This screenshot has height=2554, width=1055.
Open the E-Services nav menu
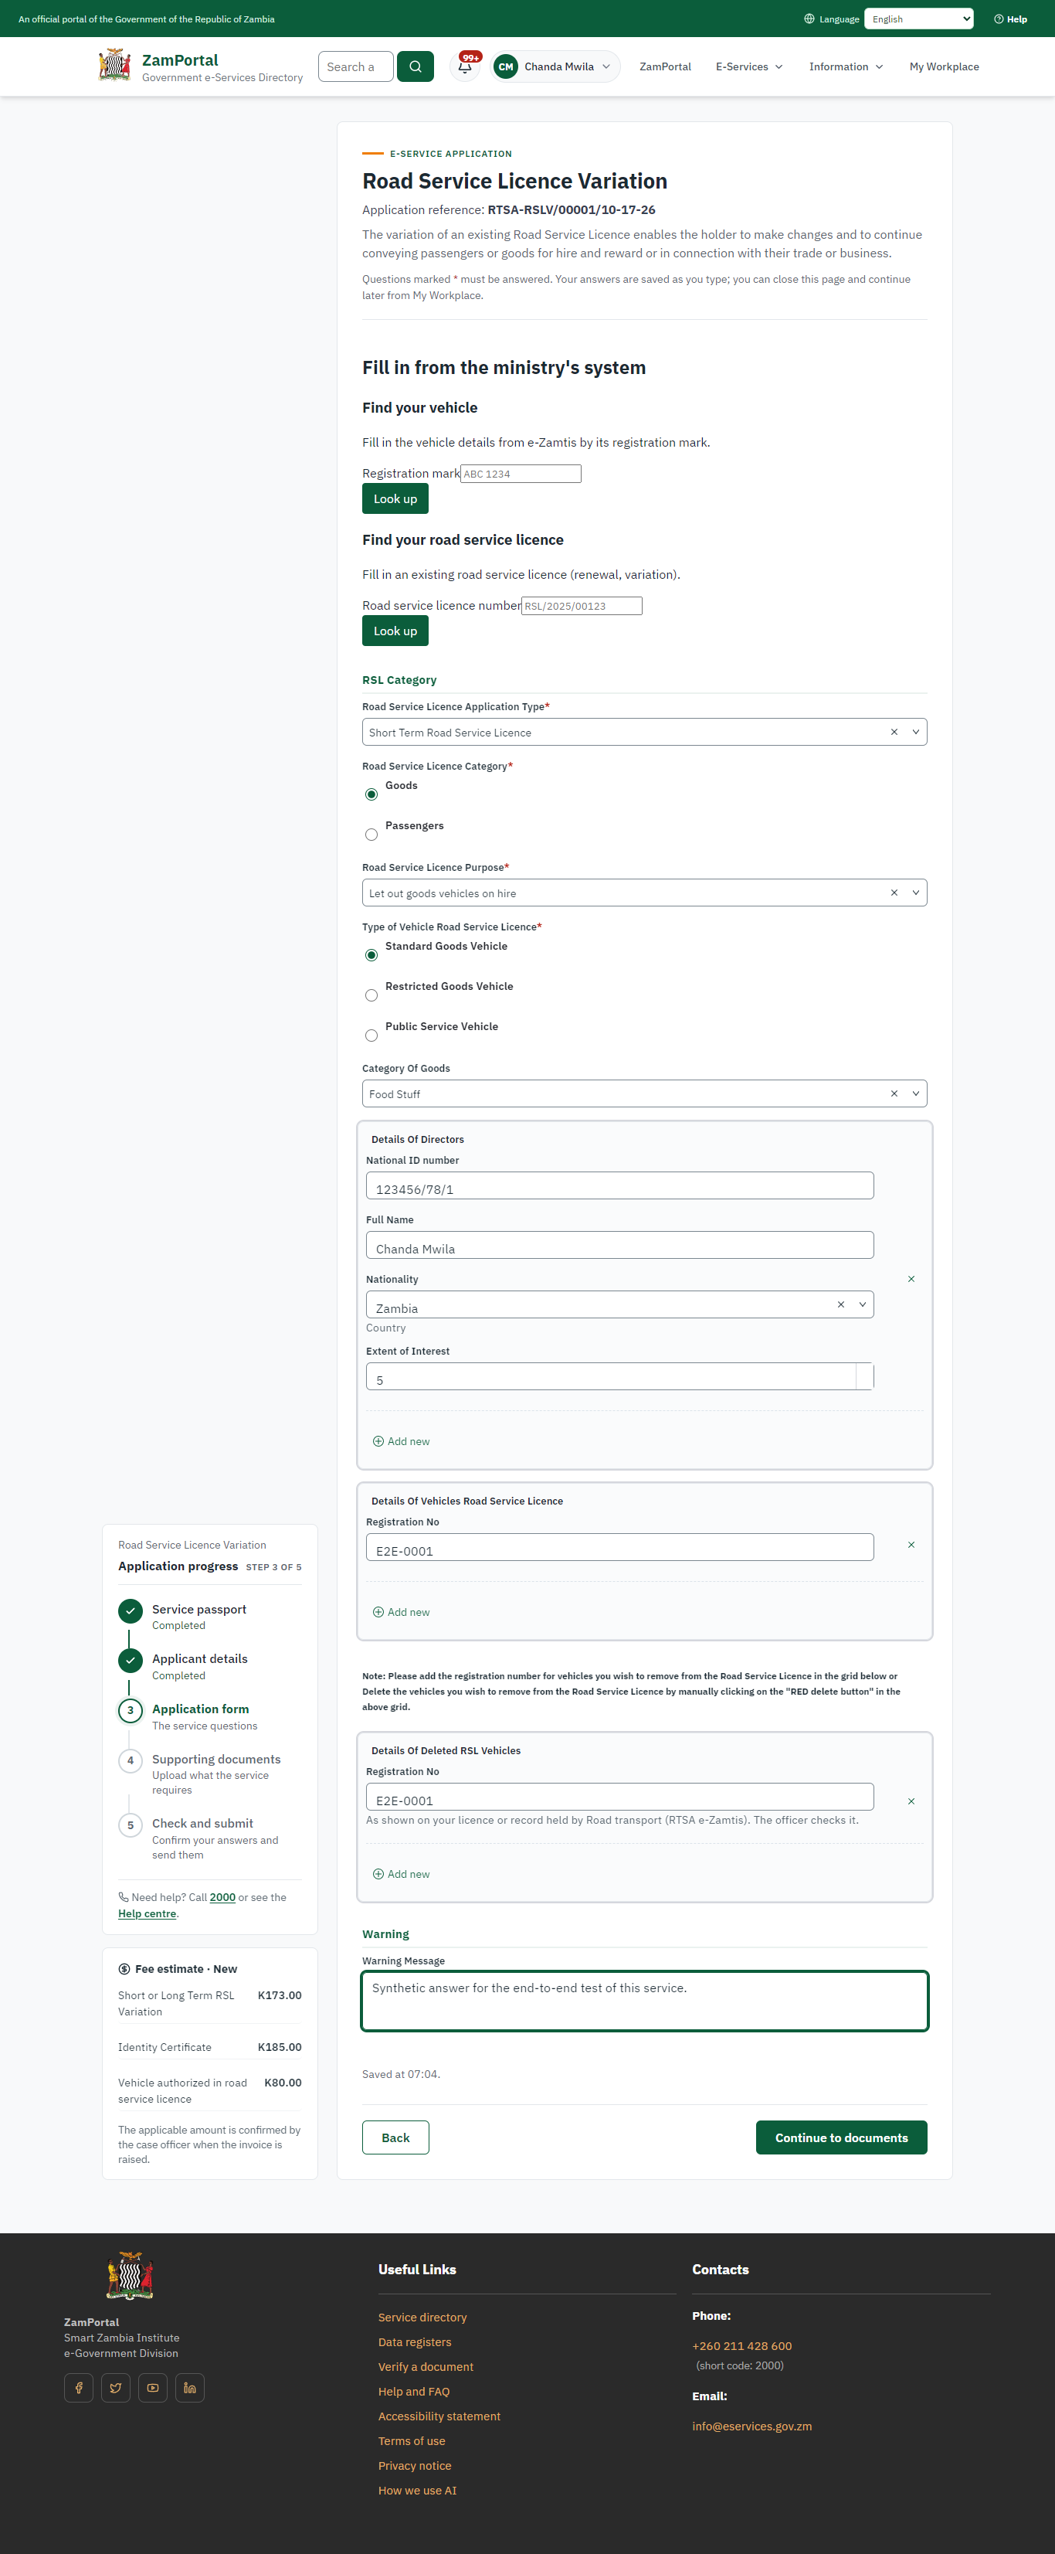[749, 66]
